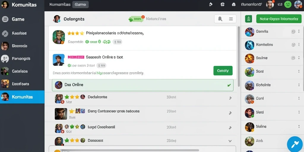Select Komunitas in the left sidebar
Screen dimensions: 304x152
click(22, 97)
